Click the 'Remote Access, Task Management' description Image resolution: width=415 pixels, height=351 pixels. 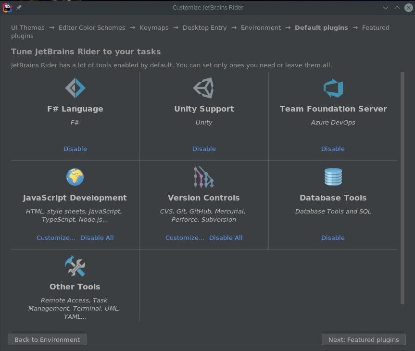[x=74, y=308]
